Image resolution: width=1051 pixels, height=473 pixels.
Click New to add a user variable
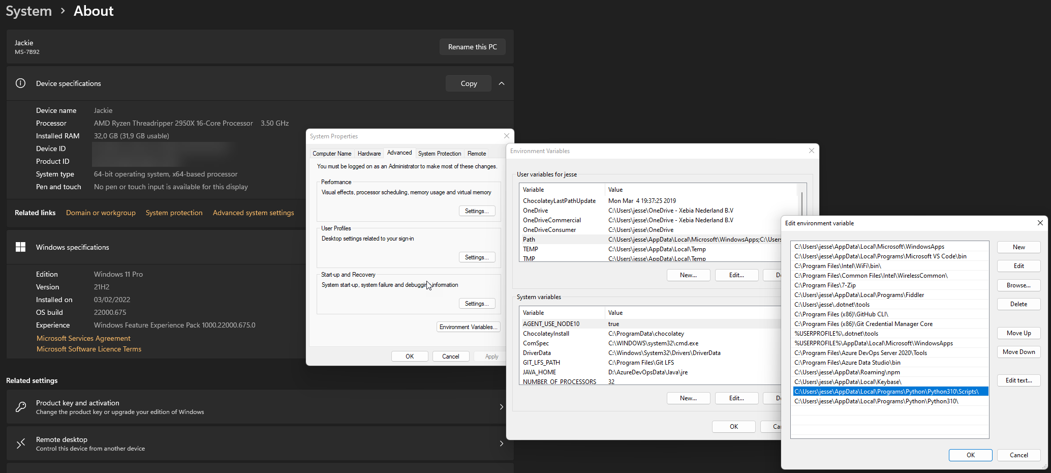point(688,275)
